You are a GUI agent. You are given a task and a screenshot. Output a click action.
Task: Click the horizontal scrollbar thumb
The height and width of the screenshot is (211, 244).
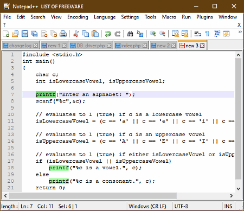click(x=93, y=196)
